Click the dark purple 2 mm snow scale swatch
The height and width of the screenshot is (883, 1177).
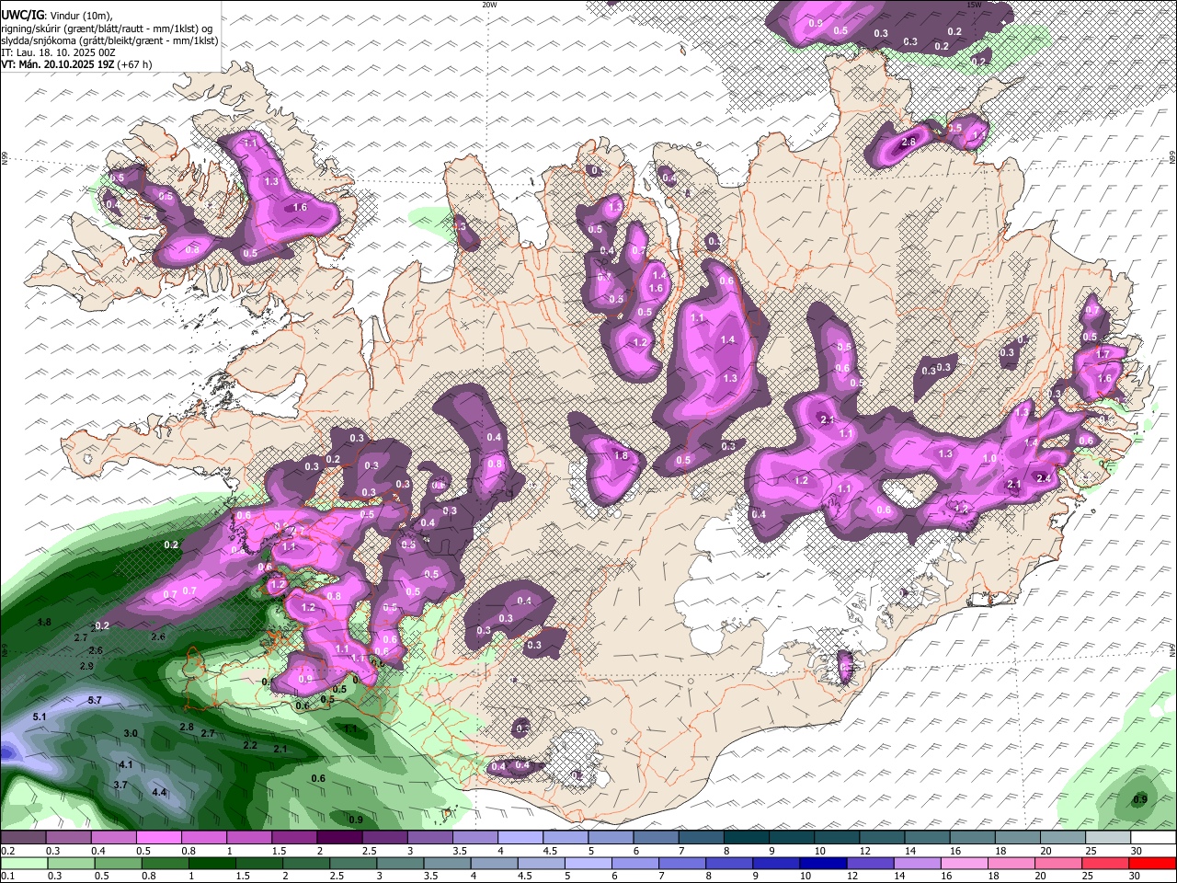click(338, 837)
